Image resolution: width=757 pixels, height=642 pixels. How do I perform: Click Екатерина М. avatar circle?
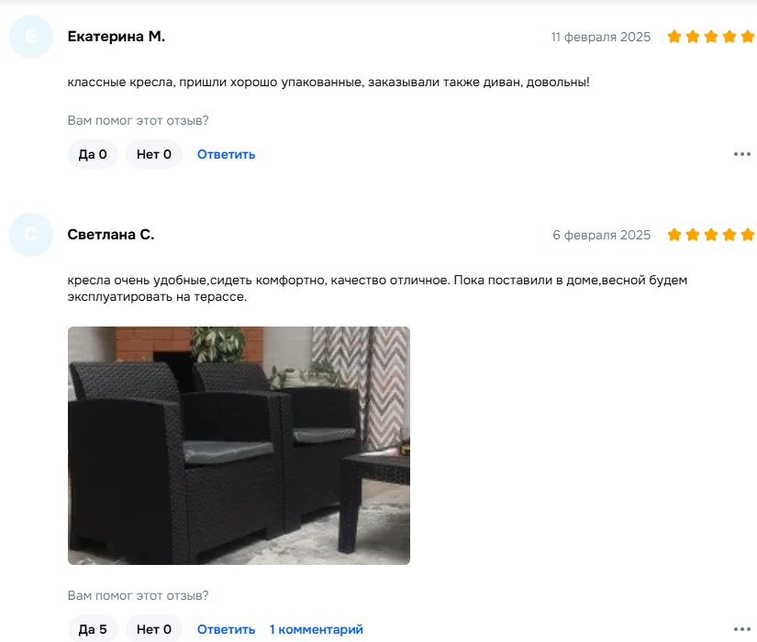pyautogui.click(x=31, y=37)
